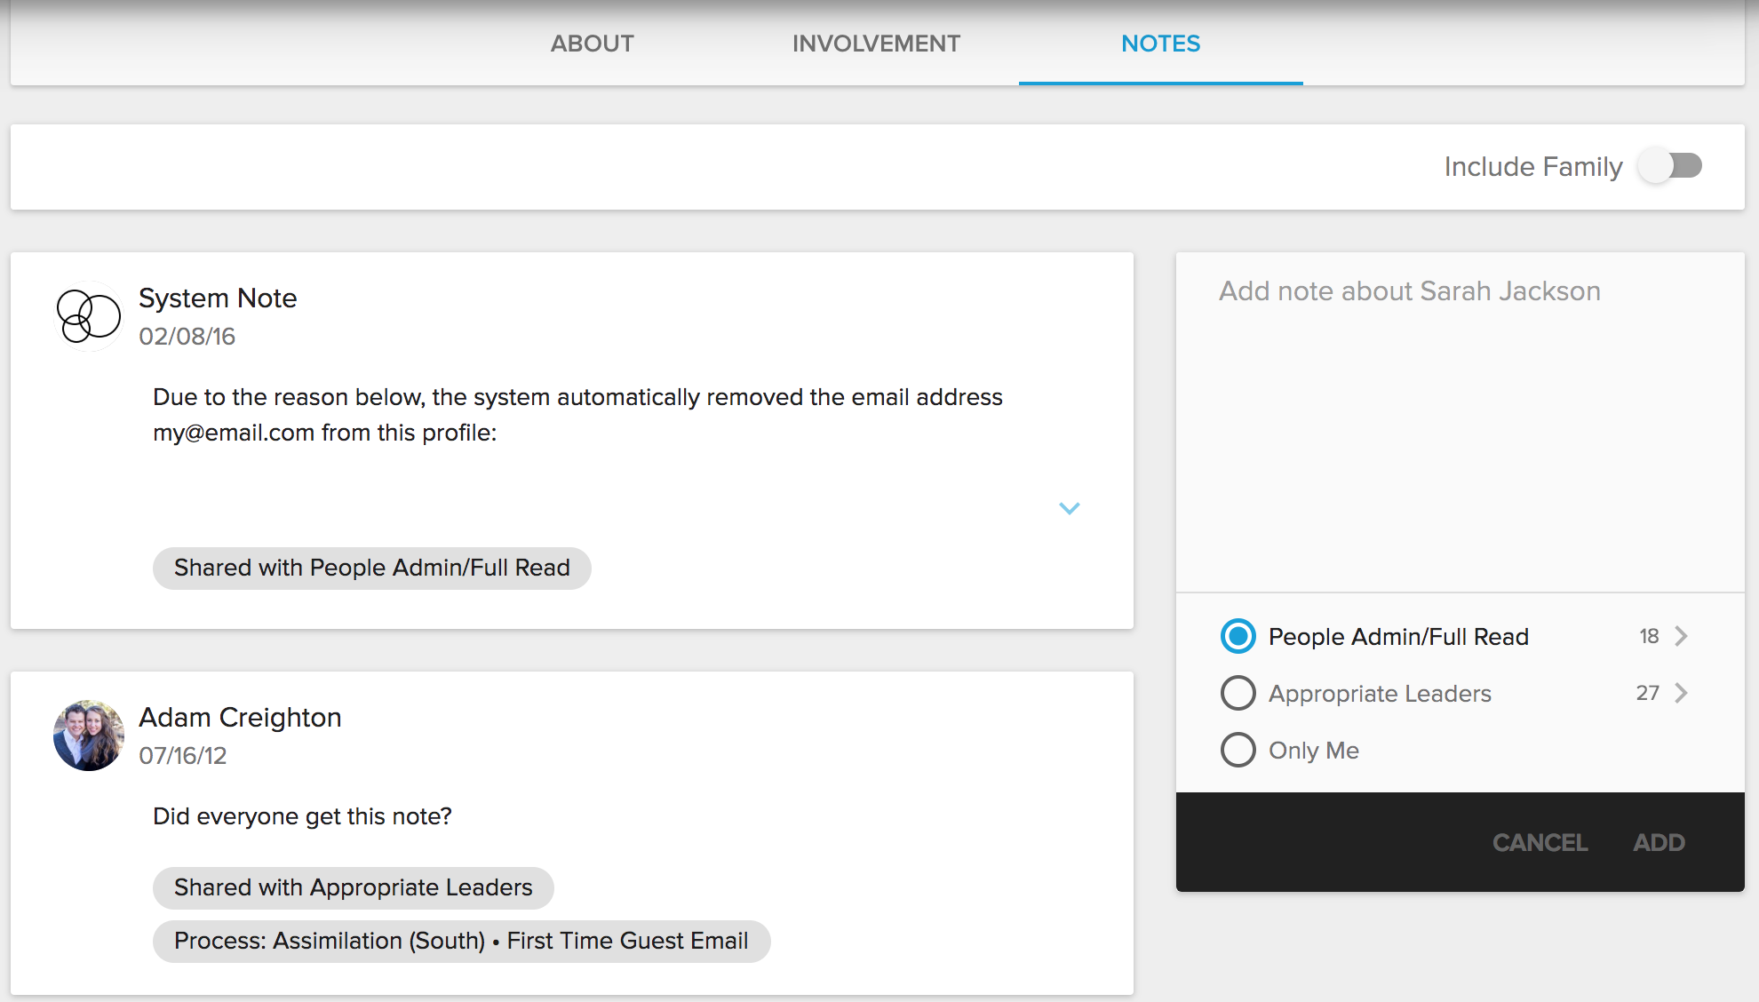Click Shared with Appropriate Leaders tag
Image resolution: width=1759 pixels, height=1002 pixels.
pos(353,887)
